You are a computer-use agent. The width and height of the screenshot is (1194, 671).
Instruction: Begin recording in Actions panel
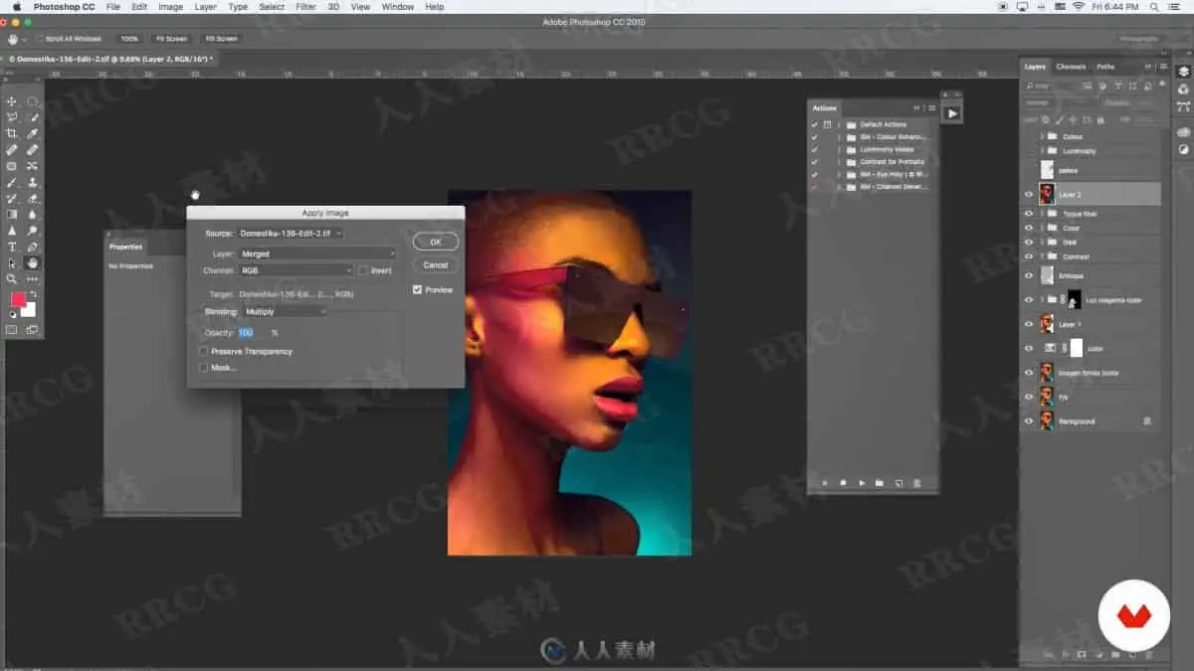click(x=843, y=483)
